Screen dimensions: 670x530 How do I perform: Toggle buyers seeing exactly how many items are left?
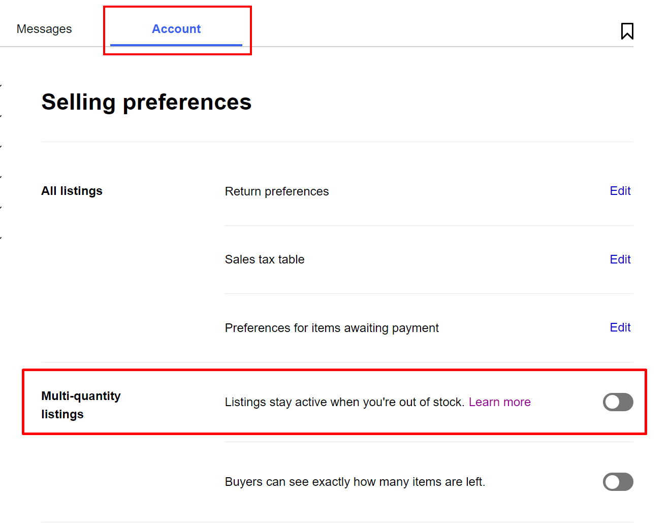pos(618,482)
